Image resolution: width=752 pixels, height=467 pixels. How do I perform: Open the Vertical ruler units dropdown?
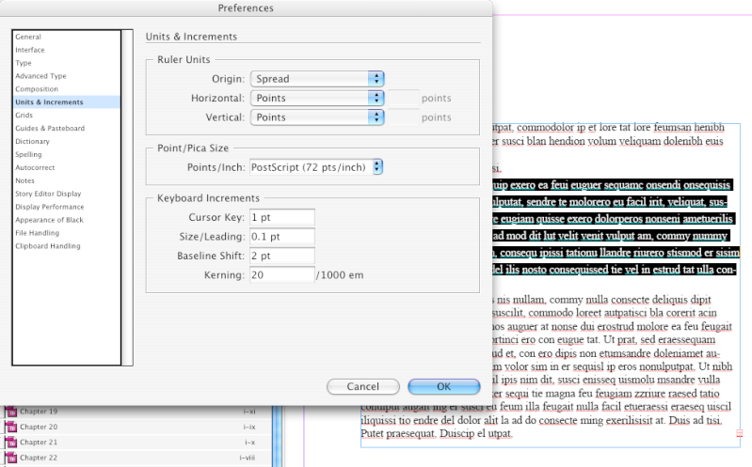coord(317,117)
